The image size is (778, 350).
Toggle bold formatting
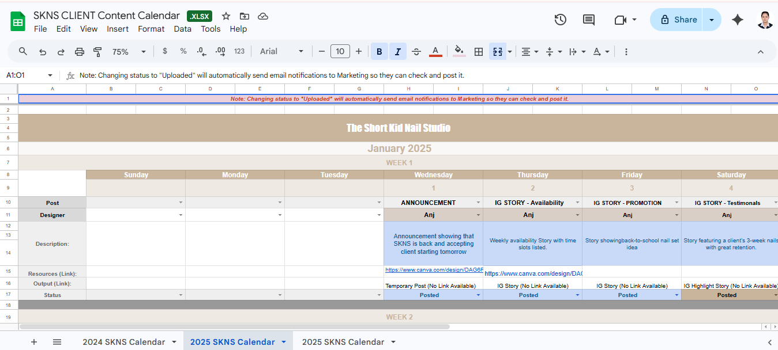pyautogui.click(x=379, y=52)
